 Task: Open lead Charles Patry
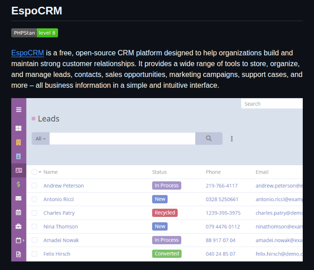[x=59, y=213]
